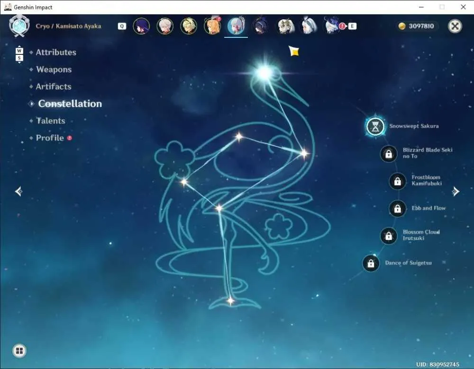
Task: Click the locked Dance of Suigetsu node
Action: click(371, 264)
